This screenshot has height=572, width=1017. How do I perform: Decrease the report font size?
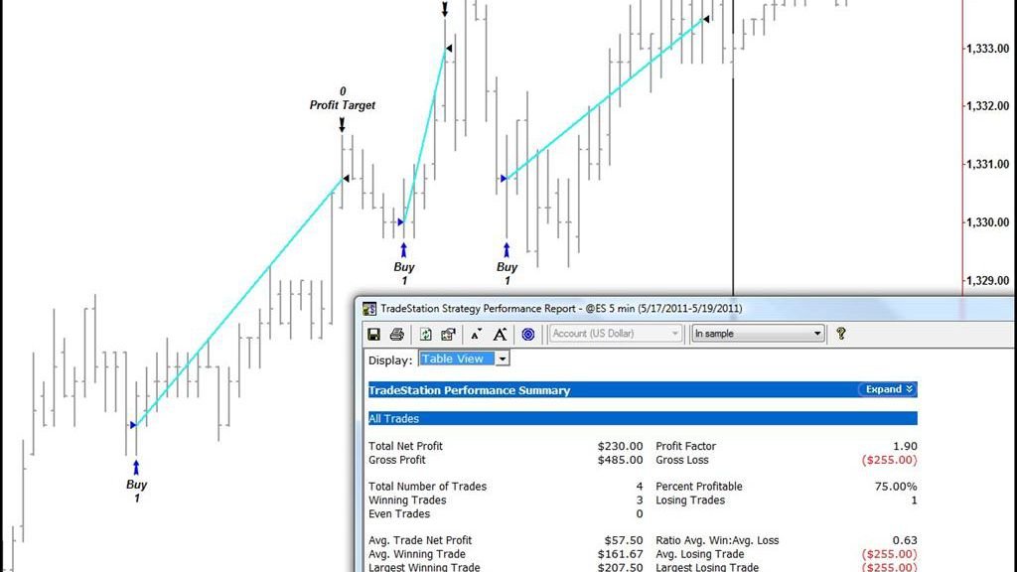476,334
